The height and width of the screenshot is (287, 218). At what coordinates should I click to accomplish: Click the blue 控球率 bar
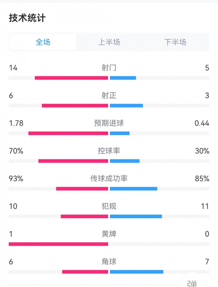tap(125, 161)
